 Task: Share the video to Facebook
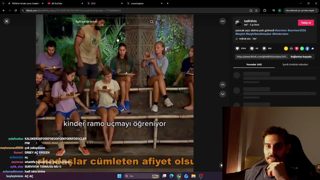click(307, 48)
